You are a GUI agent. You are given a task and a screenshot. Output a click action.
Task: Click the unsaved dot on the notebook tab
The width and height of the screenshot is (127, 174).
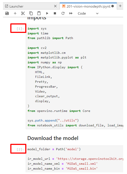[113, 6]
